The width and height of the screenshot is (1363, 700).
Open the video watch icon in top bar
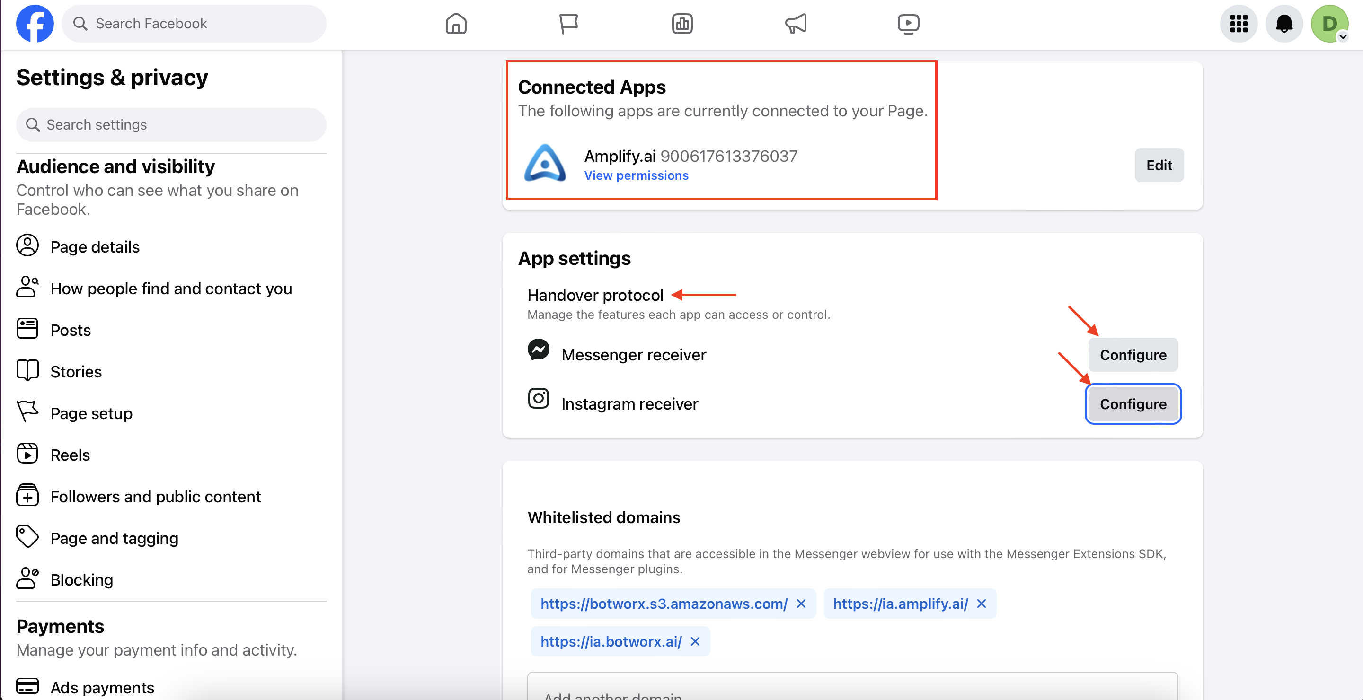click(909, 24)
